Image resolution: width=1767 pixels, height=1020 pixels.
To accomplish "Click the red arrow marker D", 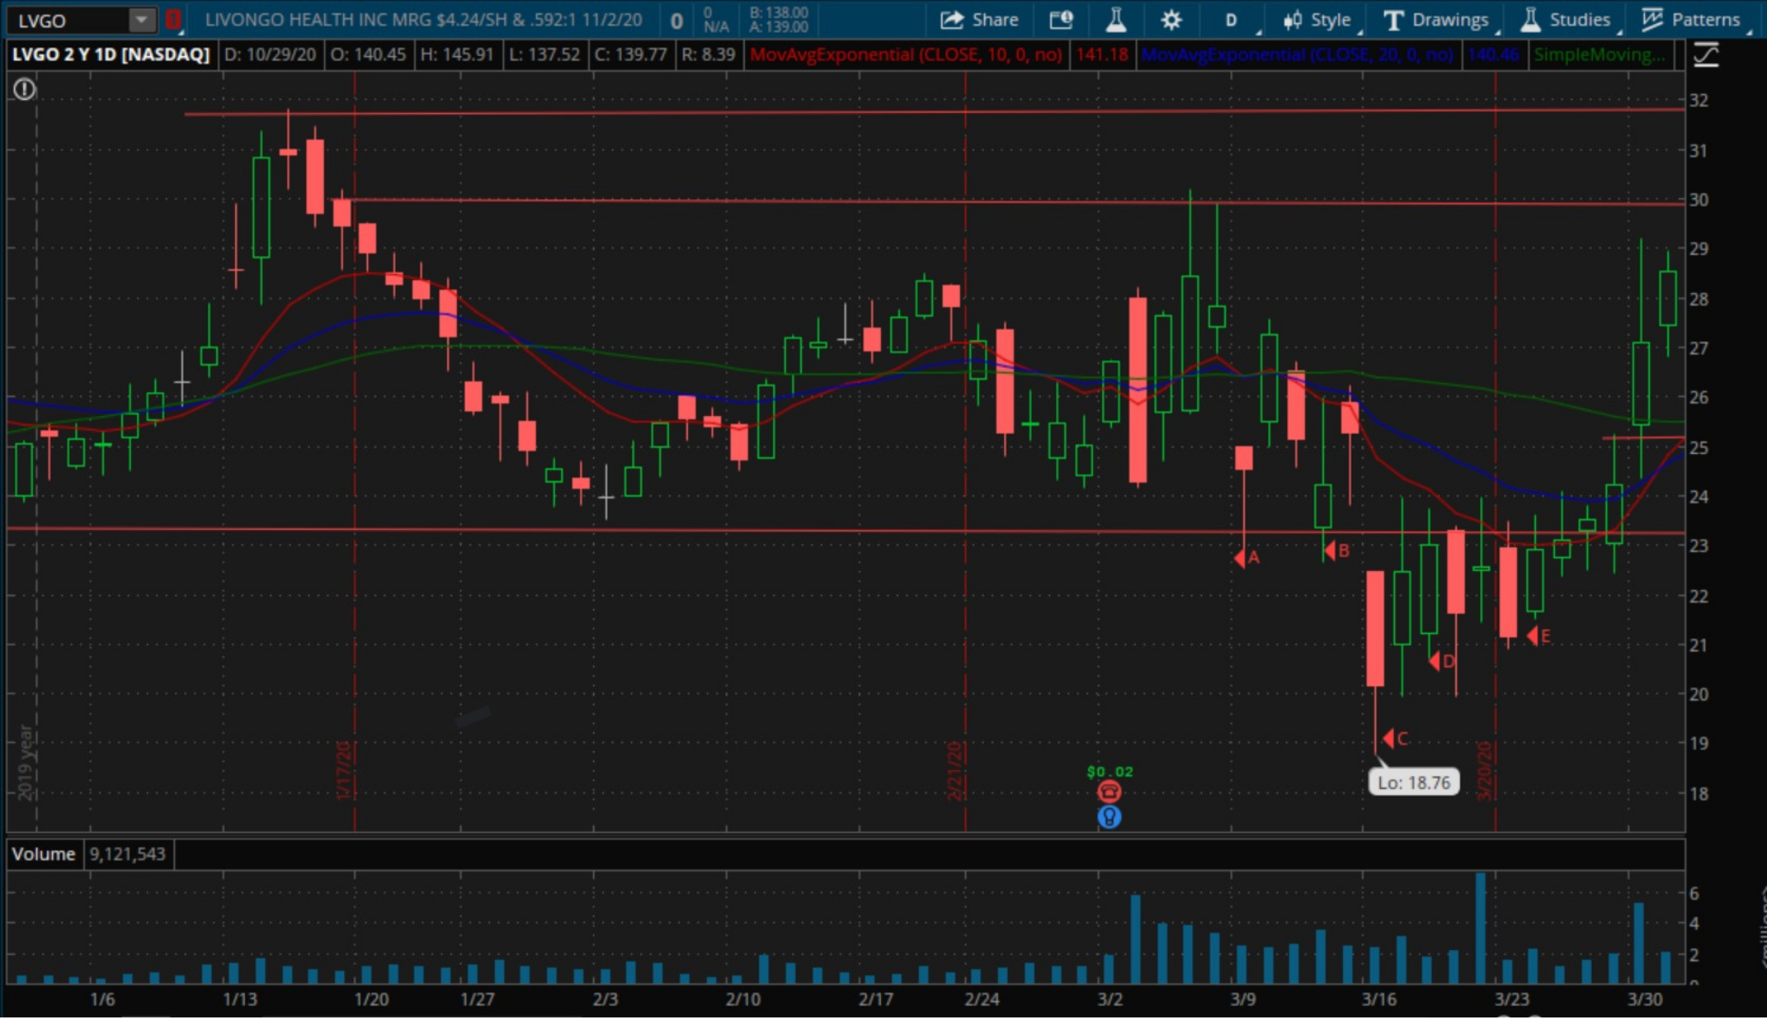I will (1442, 662).
